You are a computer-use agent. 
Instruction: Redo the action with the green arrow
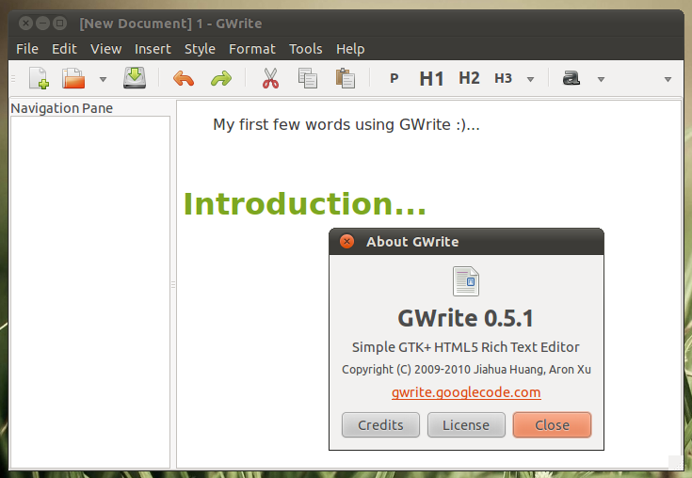coord(221,79)
